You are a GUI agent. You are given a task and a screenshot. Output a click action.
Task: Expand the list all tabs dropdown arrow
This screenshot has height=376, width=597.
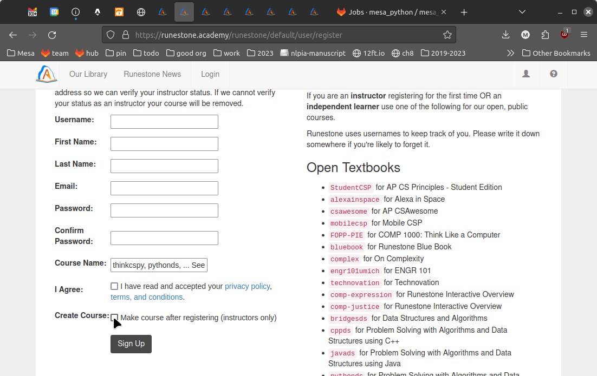[522, 12]
